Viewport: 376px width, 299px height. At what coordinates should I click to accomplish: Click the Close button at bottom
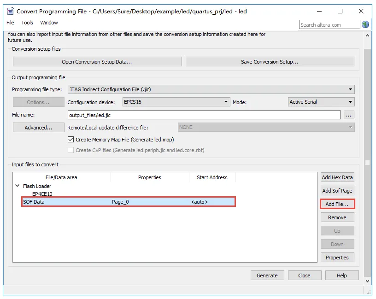coord(304,276)
